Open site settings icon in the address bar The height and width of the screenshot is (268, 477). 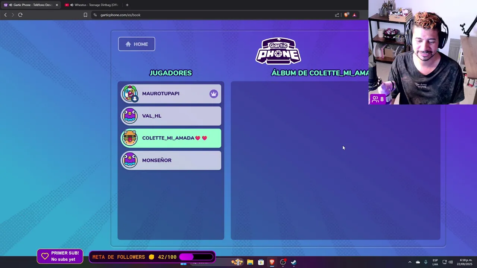[x=95, y=15]
